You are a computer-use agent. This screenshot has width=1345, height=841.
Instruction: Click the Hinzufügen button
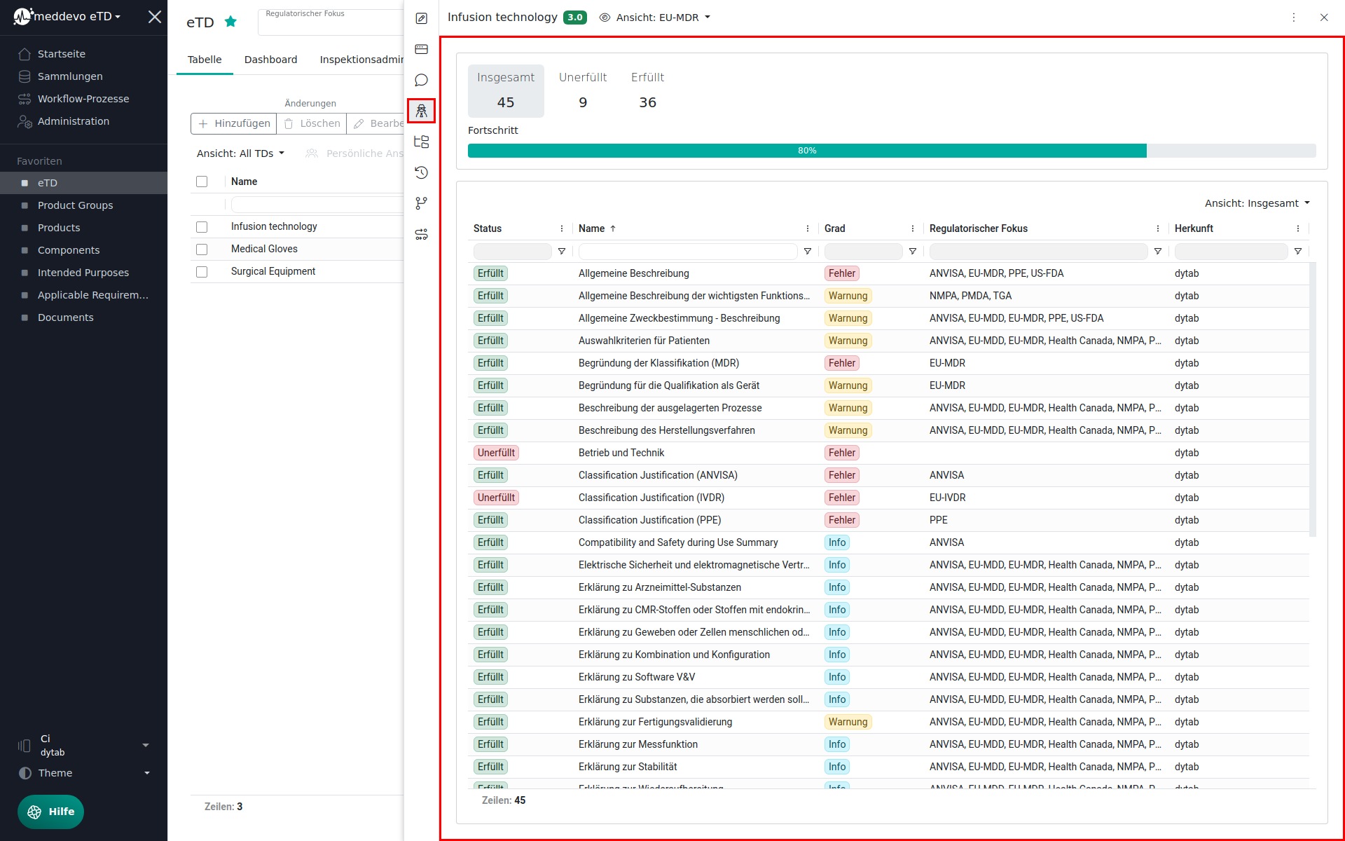tap(234, 123)
